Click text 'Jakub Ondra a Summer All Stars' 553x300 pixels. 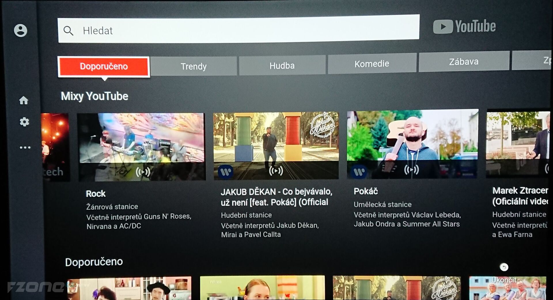(407, 224)
